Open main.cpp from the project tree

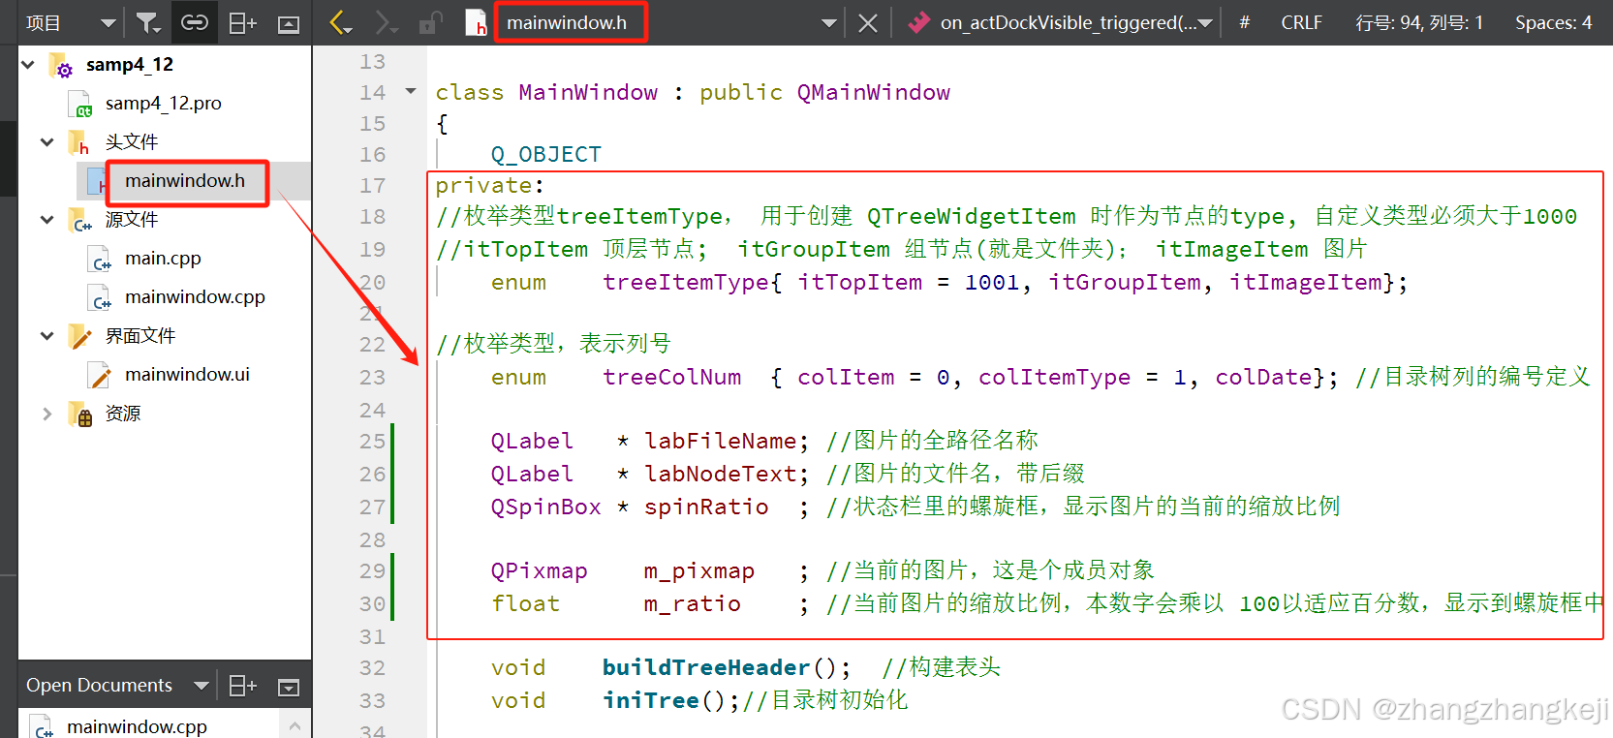[x=163, y=258]
